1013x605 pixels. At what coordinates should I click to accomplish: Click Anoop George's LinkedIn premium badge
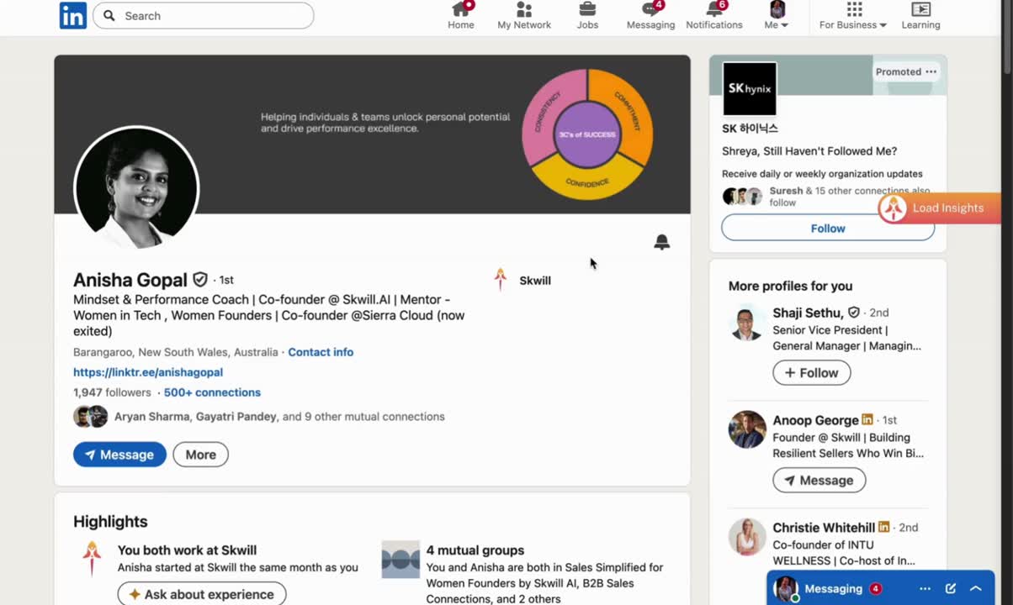click(x=867, y=420)
